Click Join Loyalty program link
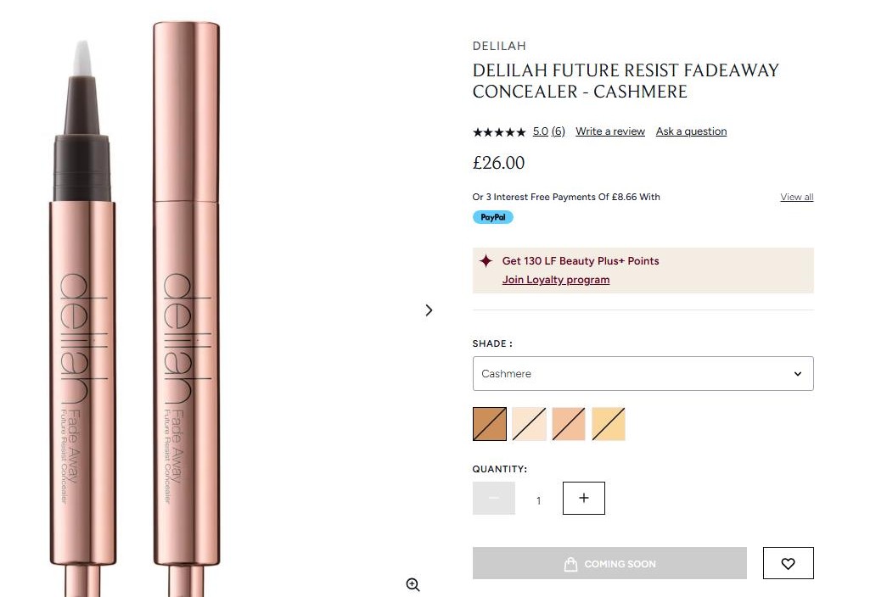 555,280
